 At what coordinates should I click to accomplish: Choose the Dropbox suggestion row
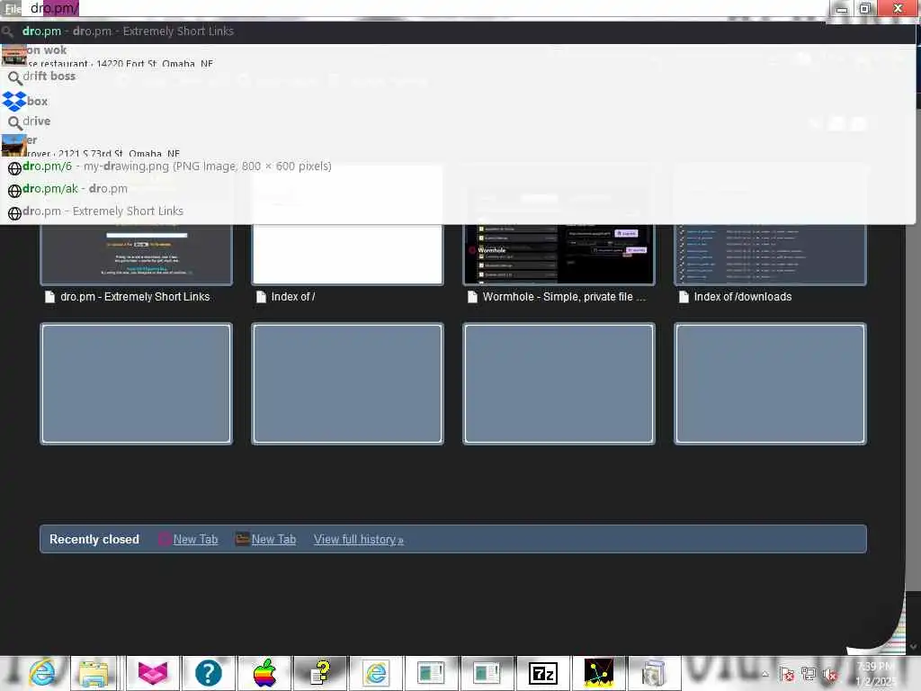[x=458, y=101]
